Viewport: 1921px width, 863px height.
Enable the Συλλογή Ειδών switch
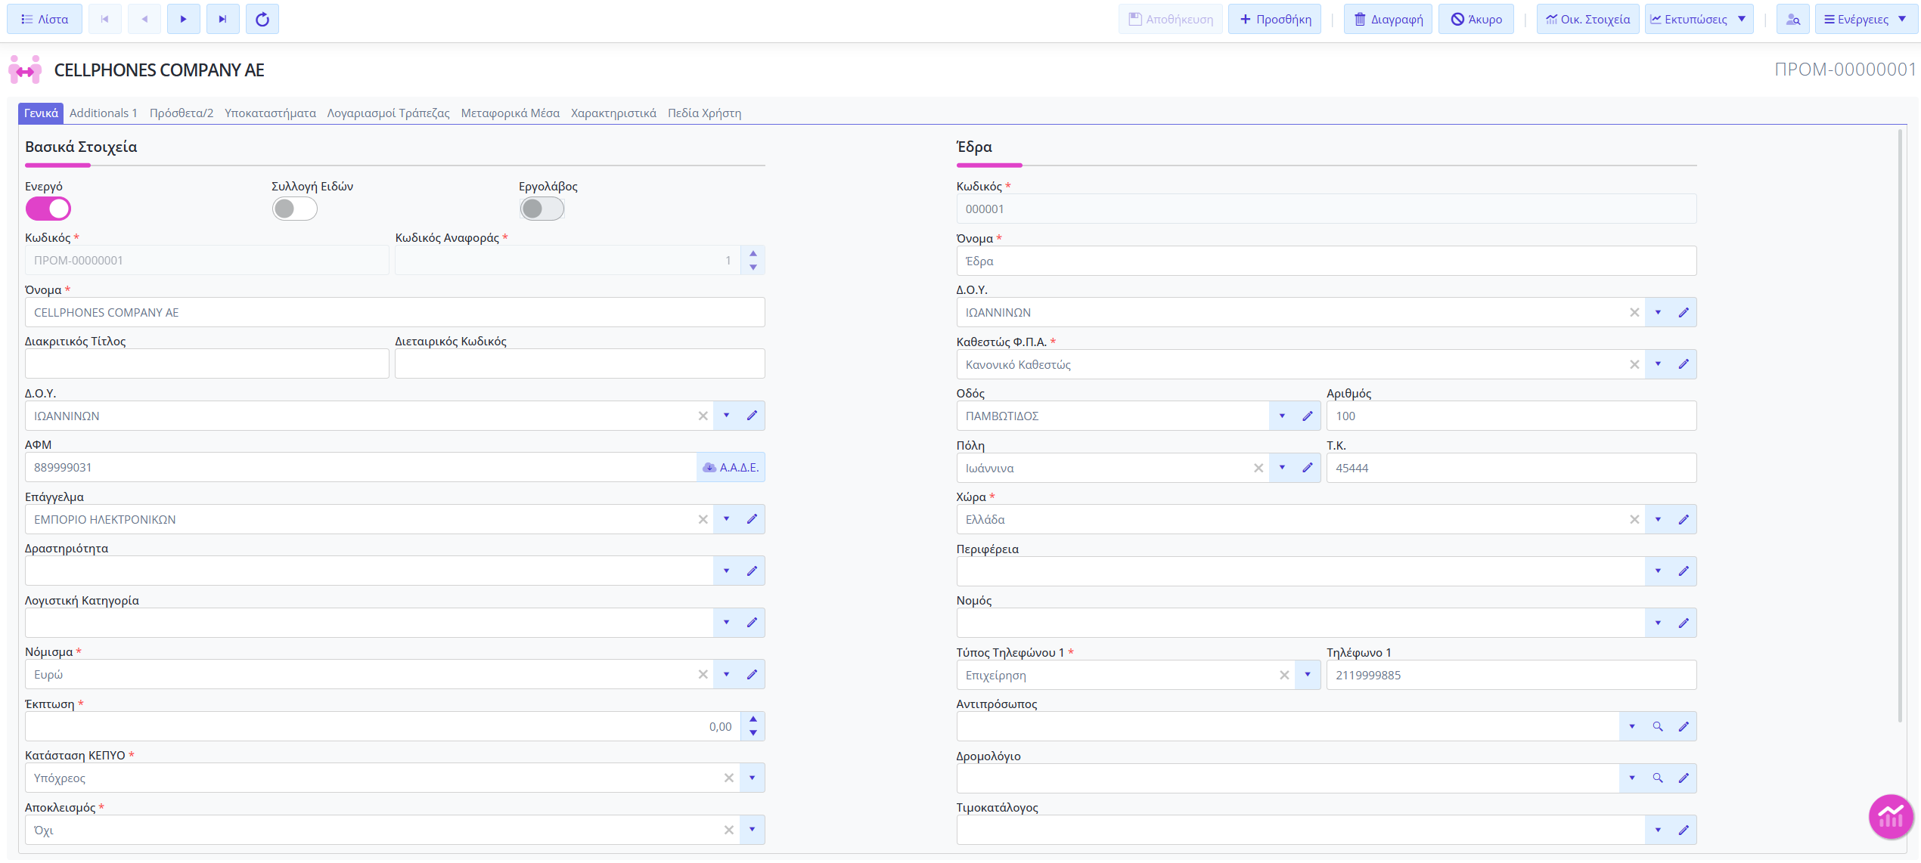point(295,209)
